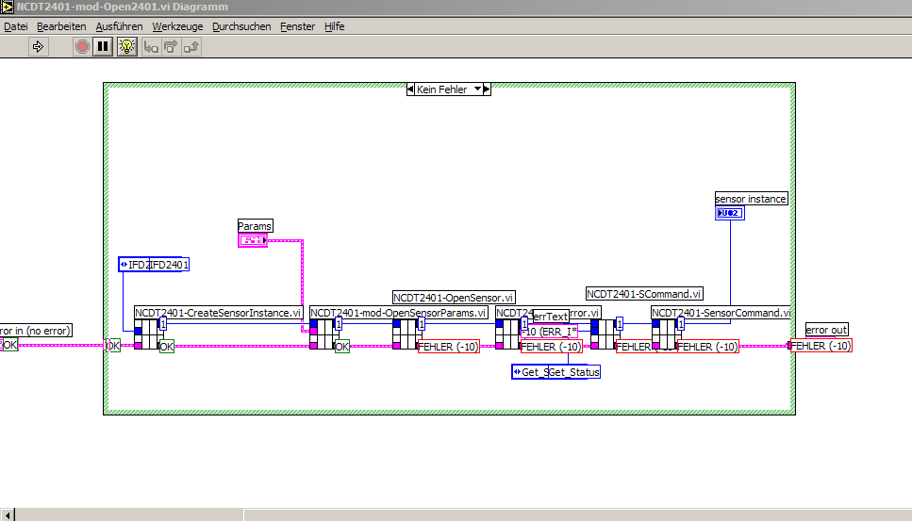Open the Hilfe menu
This screenshot has height=521, width=912.
pos(335,26)
